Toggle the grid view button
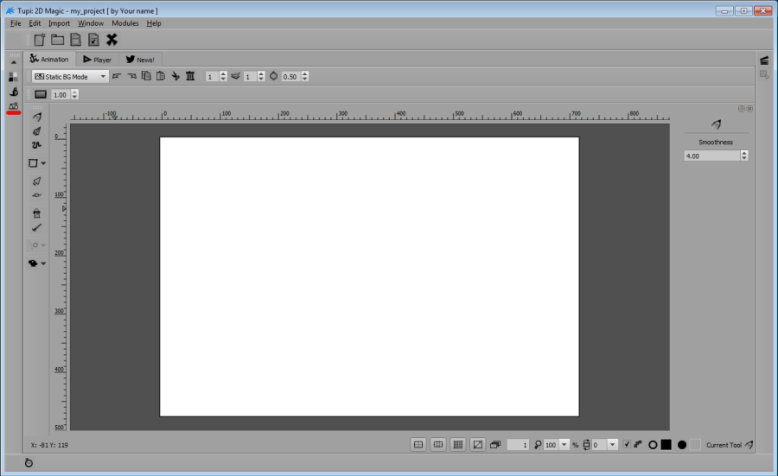Screen dimensions: 778x476 pyautogui.click(x=457, y=445)
